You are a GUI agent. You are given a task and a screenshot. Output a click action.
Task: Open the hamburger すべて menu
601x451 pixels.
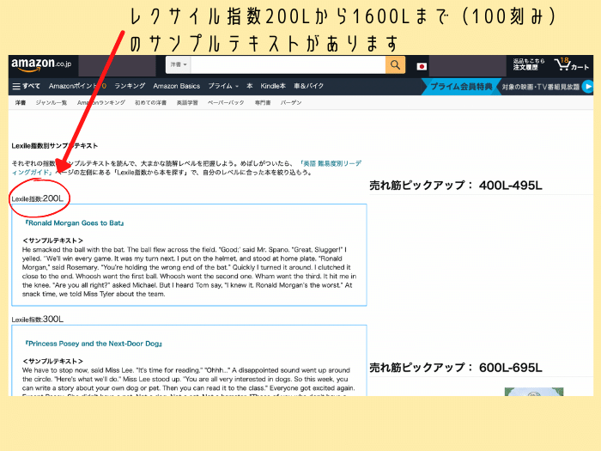pos(26,87)
